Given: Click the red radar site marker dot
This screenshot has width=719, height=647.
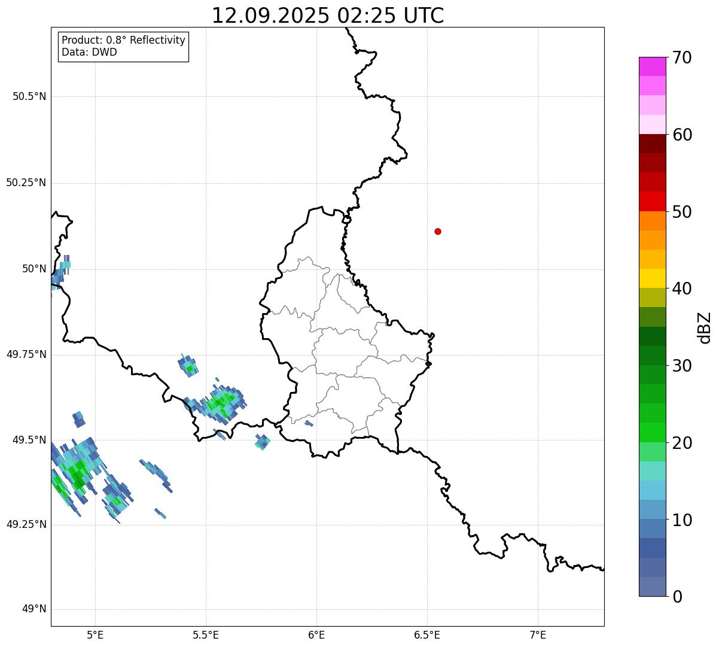Looking at the screenshot, I should click(438, 231).
